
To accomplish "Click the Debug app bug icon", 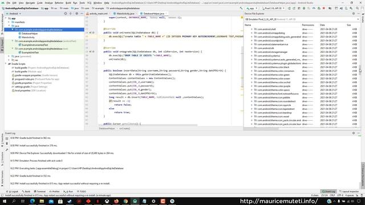I will pos(304,8).
